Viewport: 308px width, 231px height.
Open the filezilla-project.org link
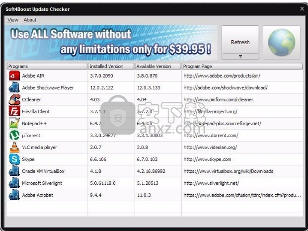pyautogui.click(x=210, y=112)
